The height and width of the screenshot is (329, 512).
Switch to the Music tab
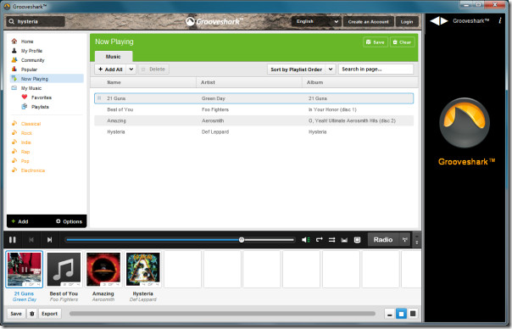click(x=114, y=57)
